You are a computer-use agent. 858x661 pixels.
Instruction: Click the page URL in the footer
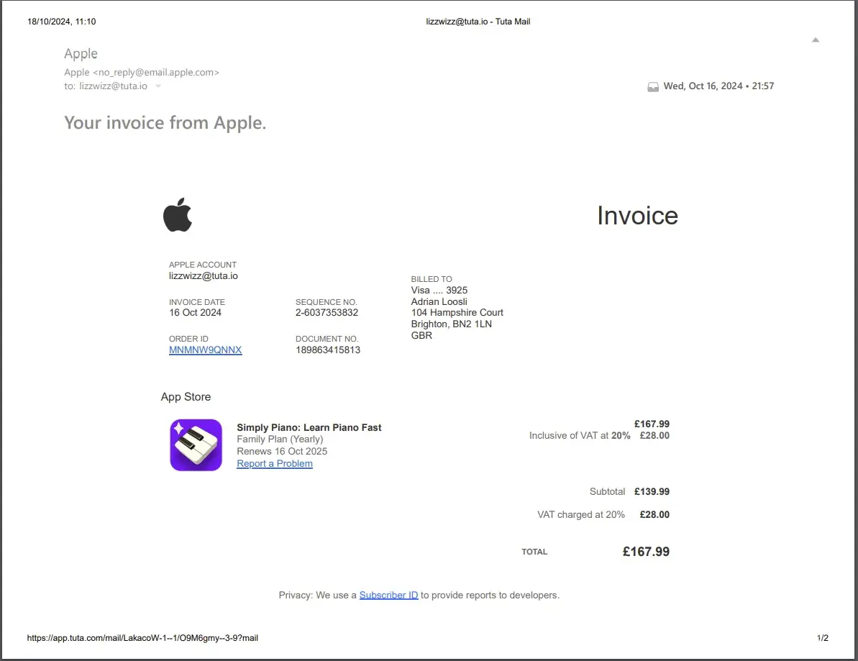click(x=142, y=638)
